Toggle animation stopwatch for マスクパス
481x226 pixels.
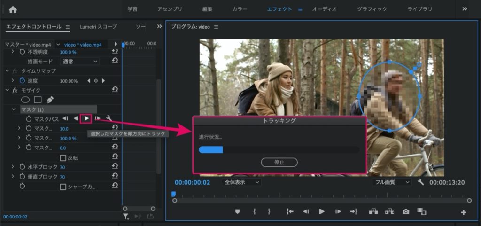coord(29,119)
